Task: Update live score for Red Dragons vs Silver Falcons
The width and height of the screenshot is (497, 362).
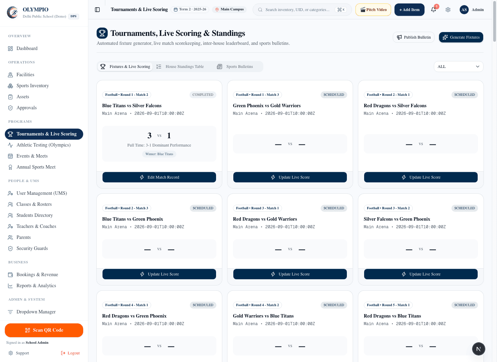Action: (421, 177)
